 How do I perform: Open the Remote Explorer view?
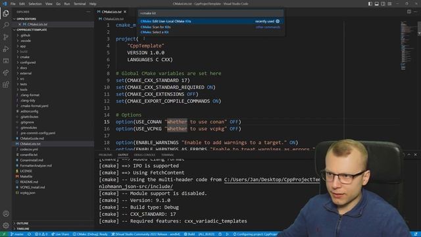(x=6, y=61)
